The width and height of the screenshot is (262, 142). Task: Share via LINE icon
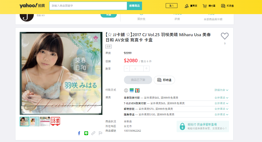coord(86,133)
